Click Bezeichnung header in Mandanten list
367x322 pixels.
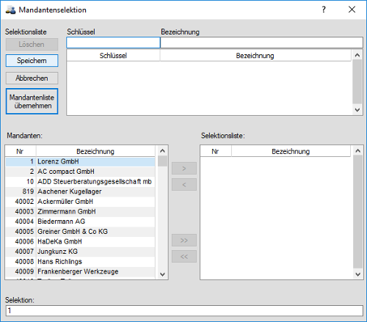pos(95,151)
